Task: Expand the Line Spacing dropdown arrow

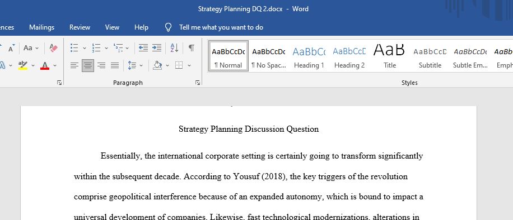Action: point(141,65)
